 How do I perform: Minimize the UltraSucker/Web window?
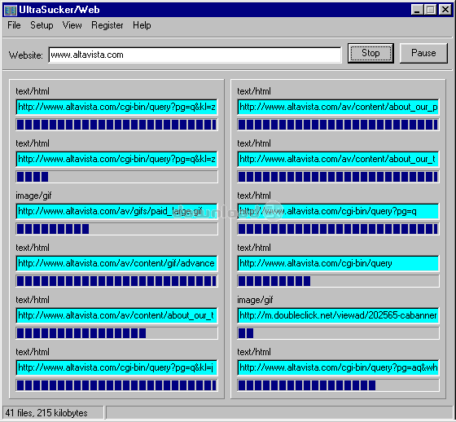417,10
